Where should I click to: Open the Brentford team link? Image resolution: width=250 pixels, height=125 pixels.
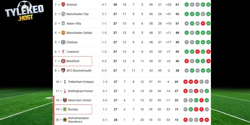(73, 61)
